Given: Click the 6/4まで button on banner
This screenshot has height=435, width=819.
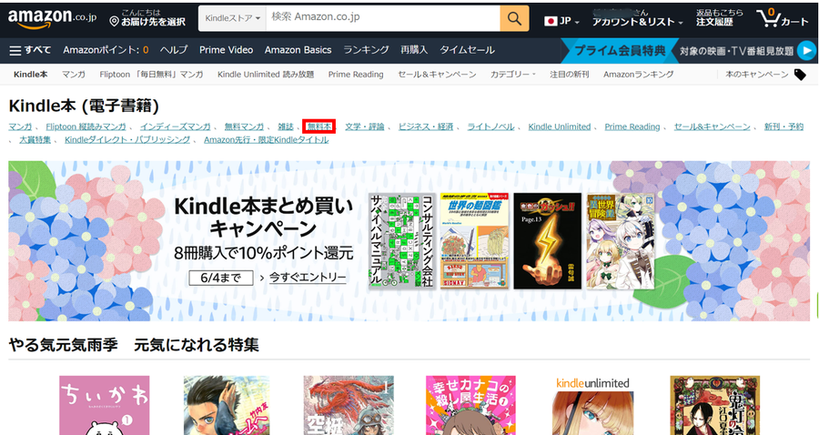Looking at the screenshot, I should pos(221,278).
